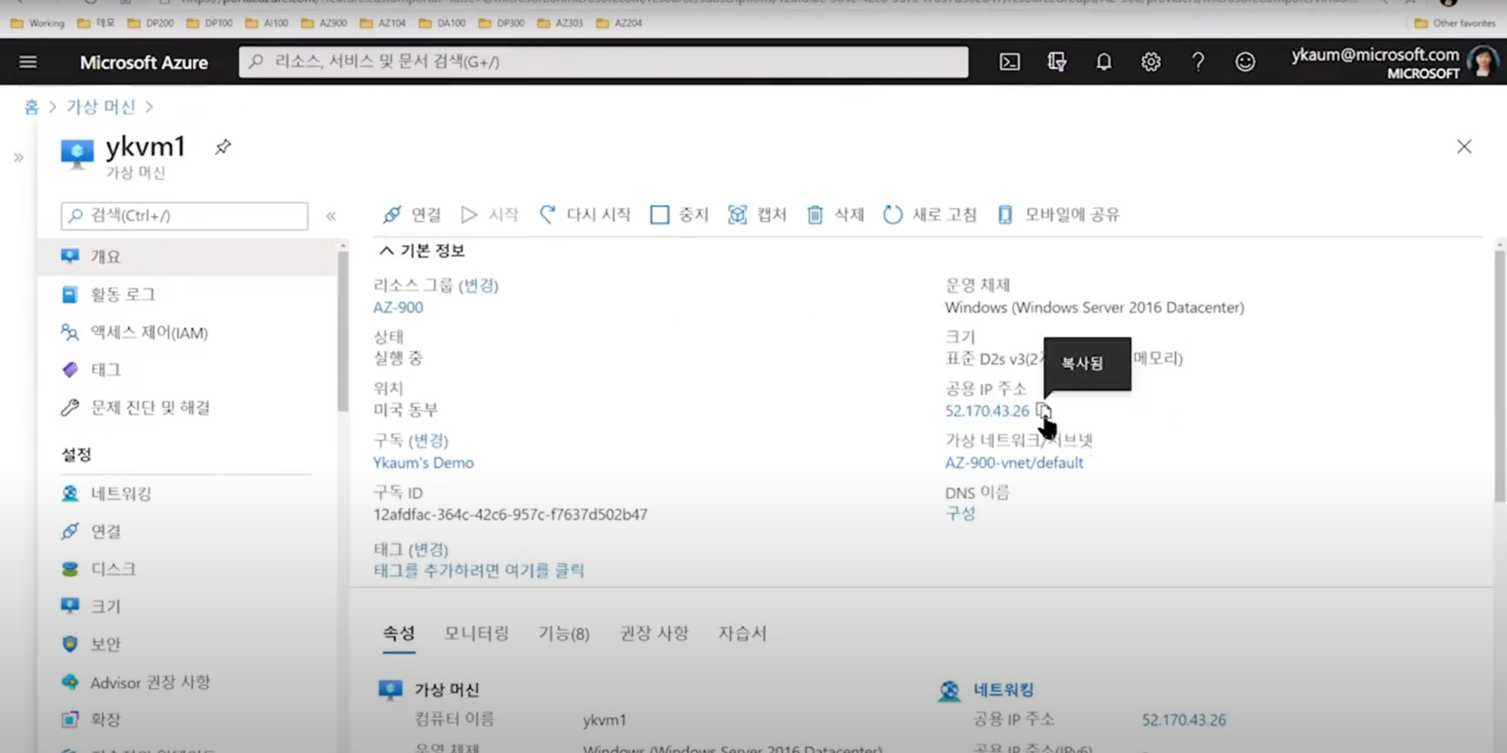Click 변경 next to 구독
This screenshot has width=1507, height=753.
point(428,441)
